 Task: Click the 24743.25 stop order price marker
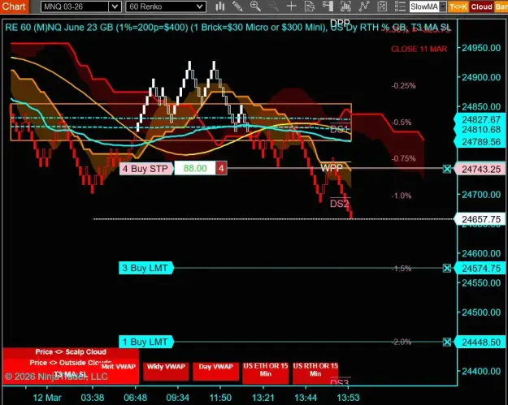click(x=481, y=169)
